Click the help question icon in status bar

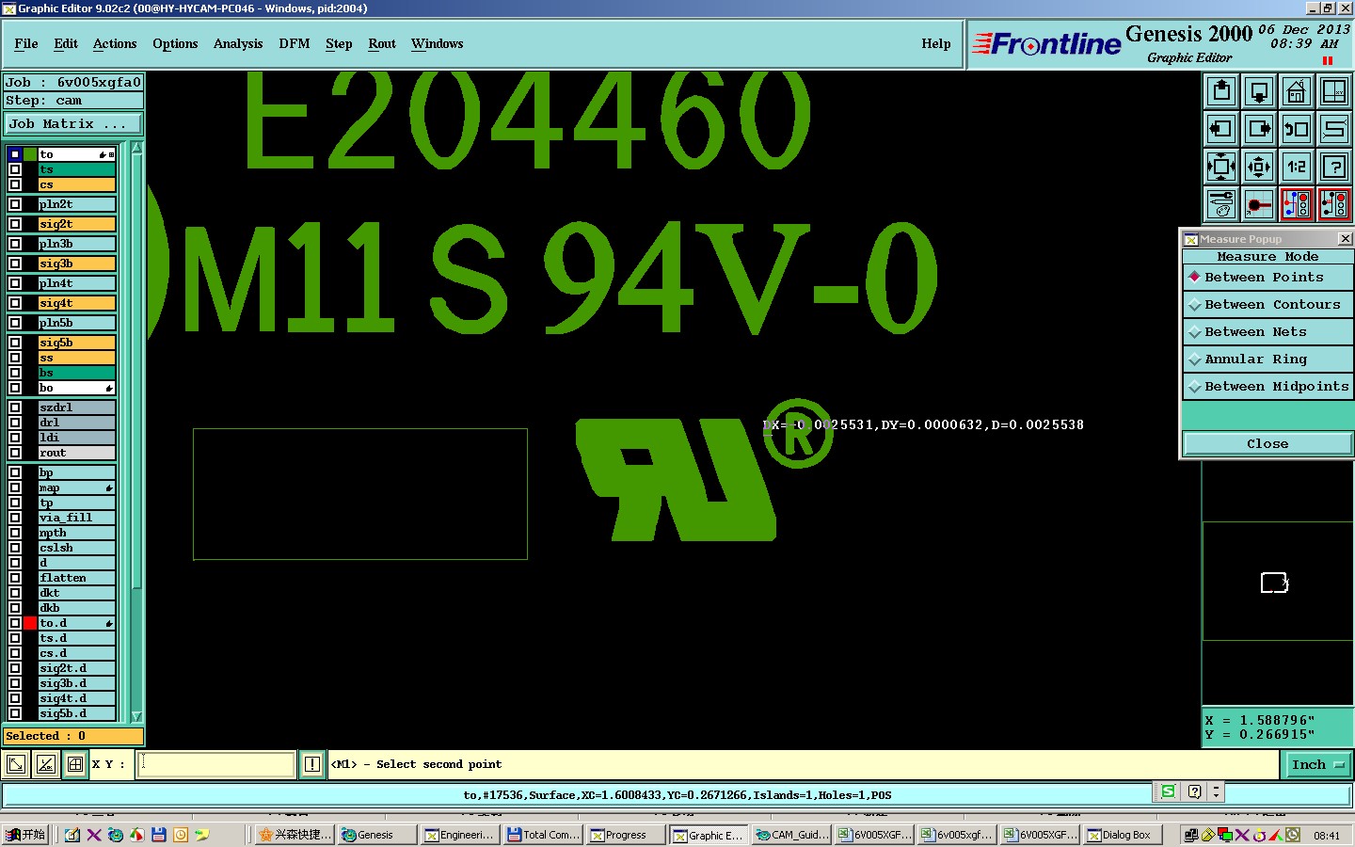(x=1194, y=792)
